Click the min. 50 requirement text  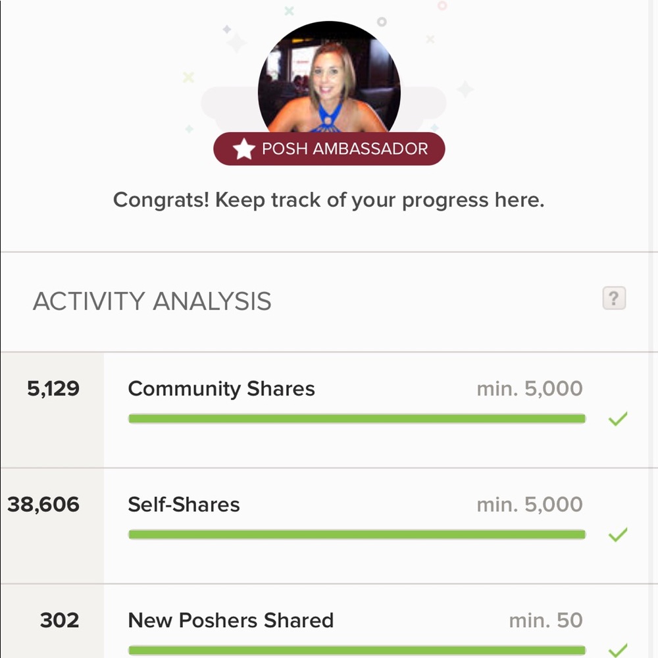[x=545, y=620]
